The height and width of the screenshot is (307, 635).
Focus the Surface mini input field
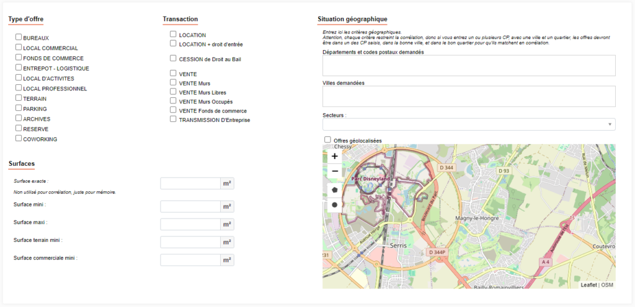tap(190, 207)
